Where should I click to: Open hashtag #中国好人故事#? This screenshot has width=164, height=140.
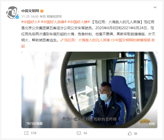point(54,22)
